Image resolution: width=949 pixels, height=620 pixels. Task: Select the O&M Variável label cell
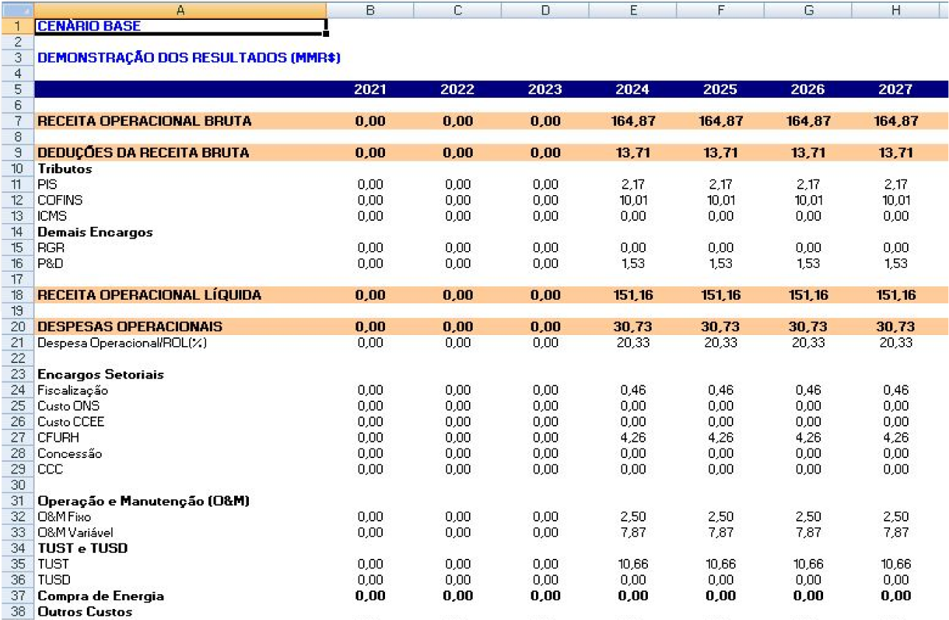76,533
